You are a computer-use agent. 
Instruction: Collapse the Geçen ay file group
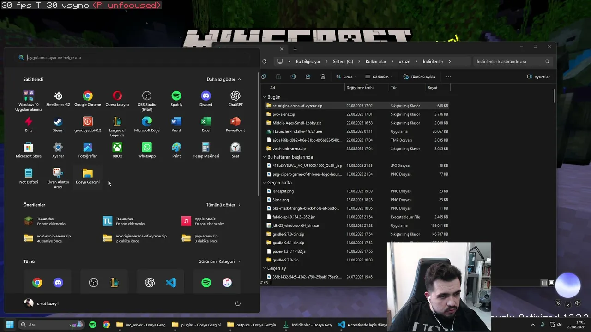click(x=265, y=268)
